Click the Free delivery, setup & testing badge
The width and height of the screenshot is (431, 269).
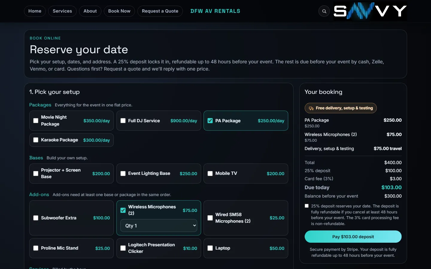(x=341, y=108)
